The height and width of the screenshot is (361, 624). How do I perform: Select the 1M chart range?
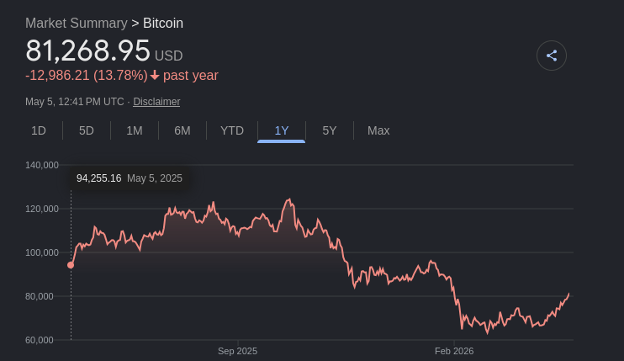point(135,130)
